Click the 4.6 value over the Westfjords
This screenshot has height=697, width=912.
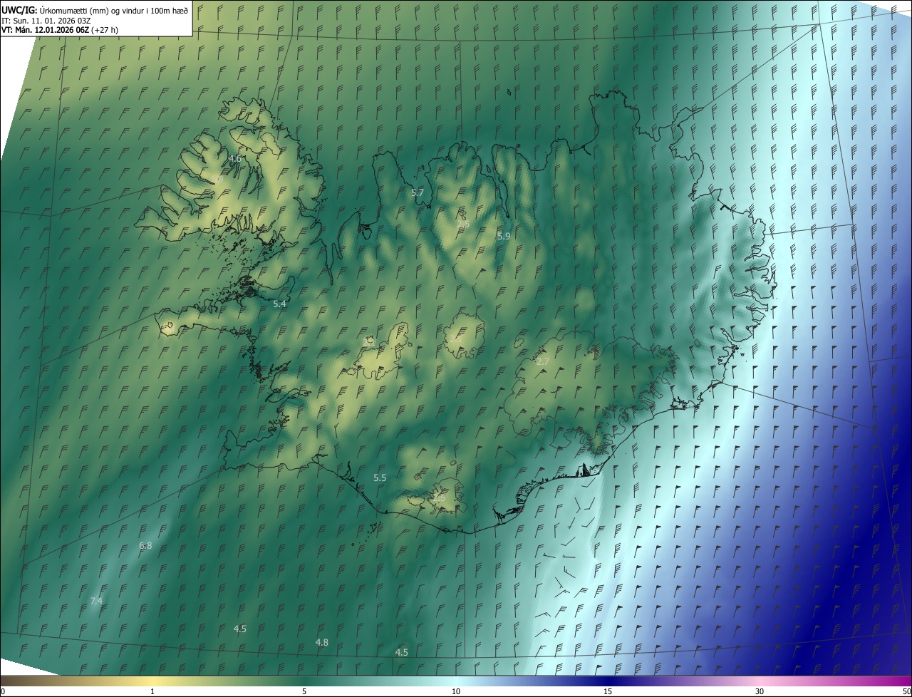pos(234,158)
